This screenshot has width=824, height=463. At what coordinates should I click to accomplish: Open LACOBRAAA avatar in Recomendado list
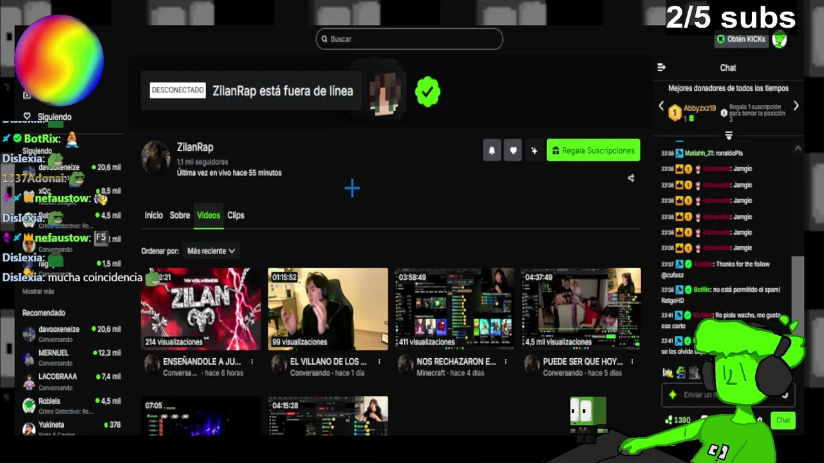pos(29,381)
